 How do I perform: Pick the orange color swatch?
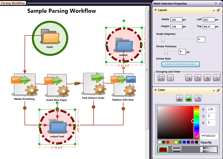[172, 142]
